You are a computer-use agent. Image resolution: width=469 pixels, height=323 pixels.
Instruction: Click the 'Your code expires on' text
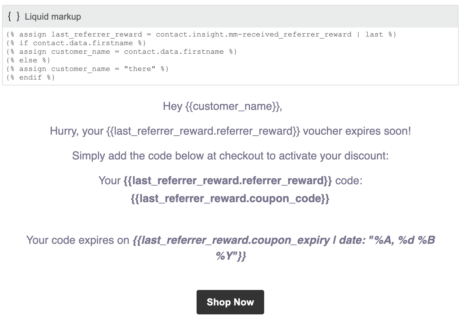click(x=78, y=240)
